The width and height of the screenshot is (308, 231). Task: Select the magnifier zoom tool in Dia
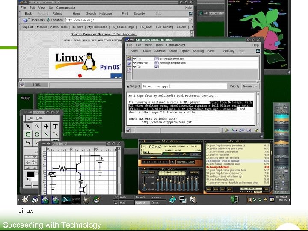coord(37,126)
